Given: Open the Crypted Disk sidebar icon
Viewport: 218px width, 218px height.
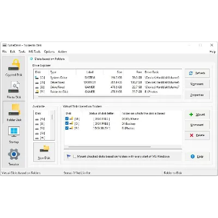Looking at the screenshot, I should coord(14,68).
